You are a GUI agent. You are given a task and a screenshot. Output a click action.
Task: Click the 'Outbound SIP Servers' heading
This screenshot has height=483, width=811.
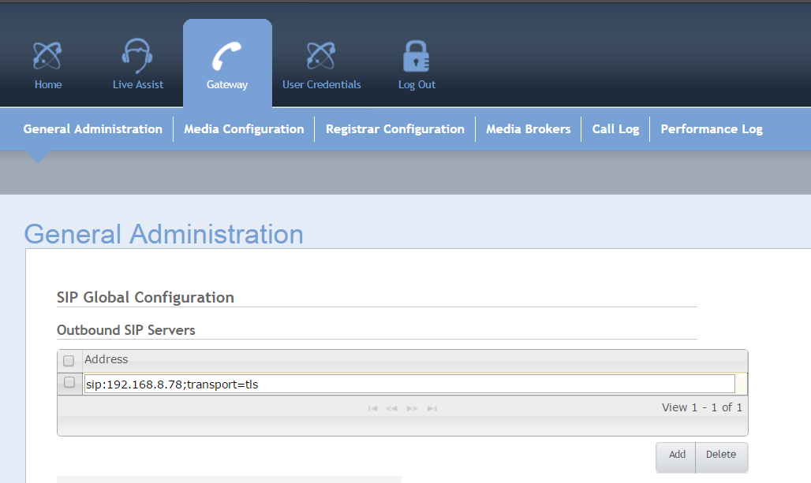pyautogui.click(x=125, y=330)
